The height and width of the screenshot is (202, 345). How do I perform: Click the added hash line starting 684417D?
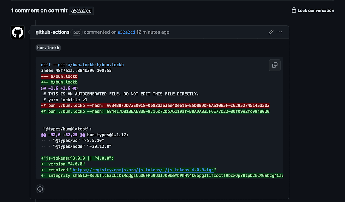coord(155,111)
